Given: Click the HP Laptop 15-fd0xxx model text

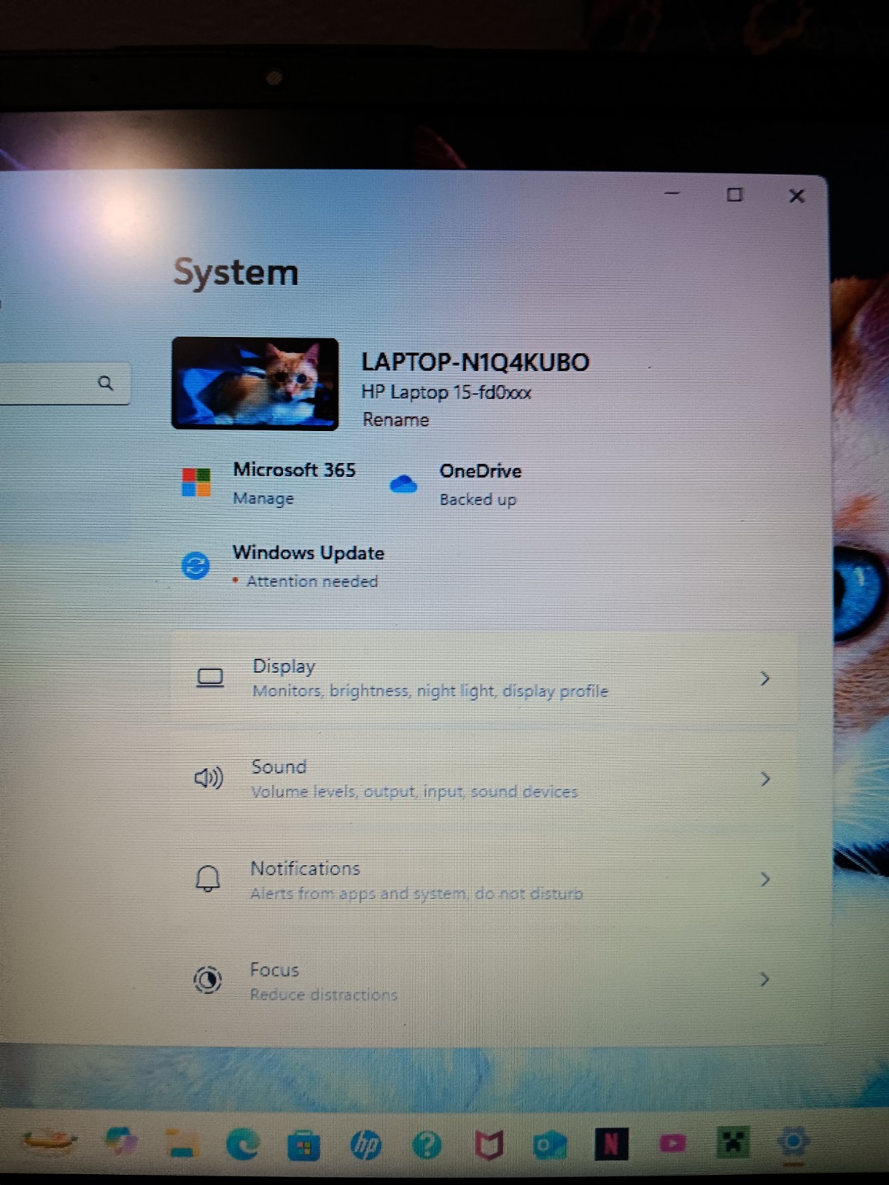Looking at the screenshot, I should tap(446, 393).
